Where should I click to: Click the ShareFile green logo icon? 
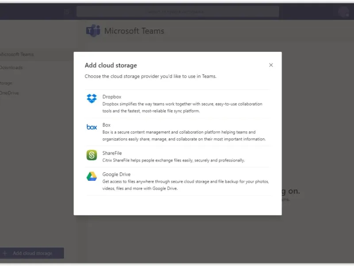92,155
